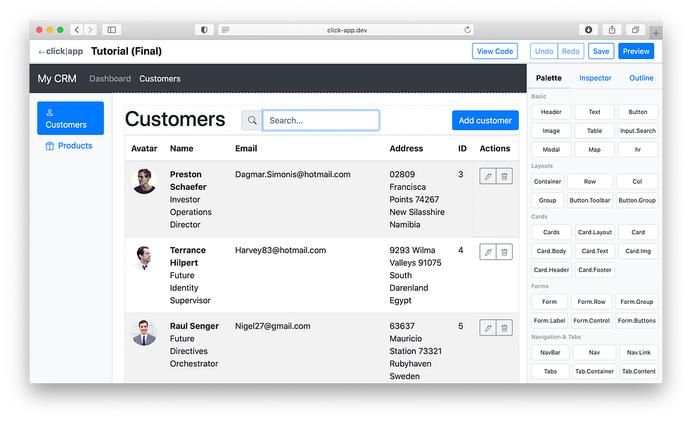Click the click-app.dev address bar
This screenshot has height=422, width=692.
(x=347, y=30)
